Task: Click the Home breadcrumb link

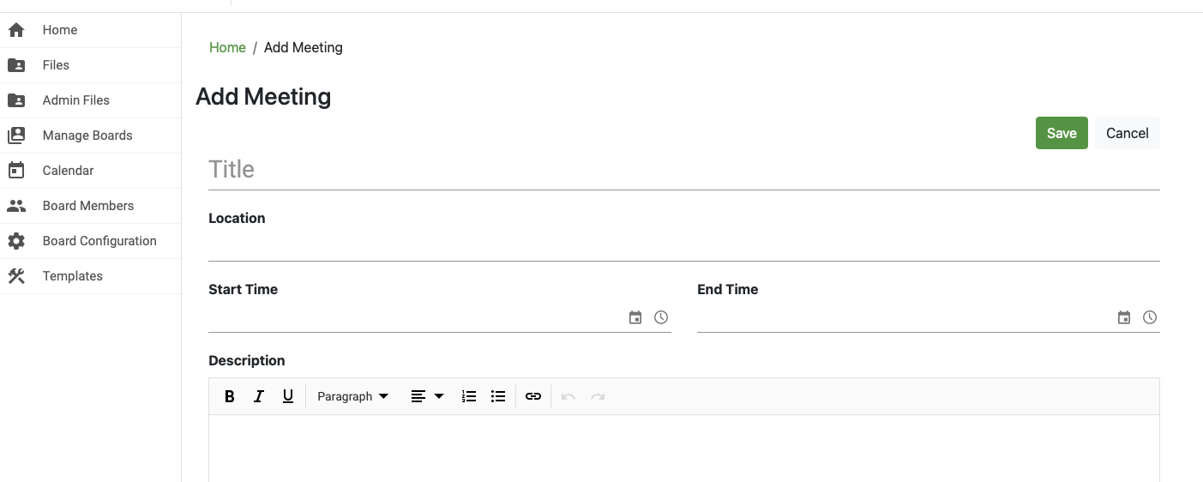Action: pos(227,47)
